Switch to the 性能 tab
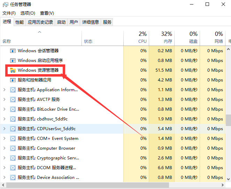The image size is (231, 189). [x=20, y=22]
